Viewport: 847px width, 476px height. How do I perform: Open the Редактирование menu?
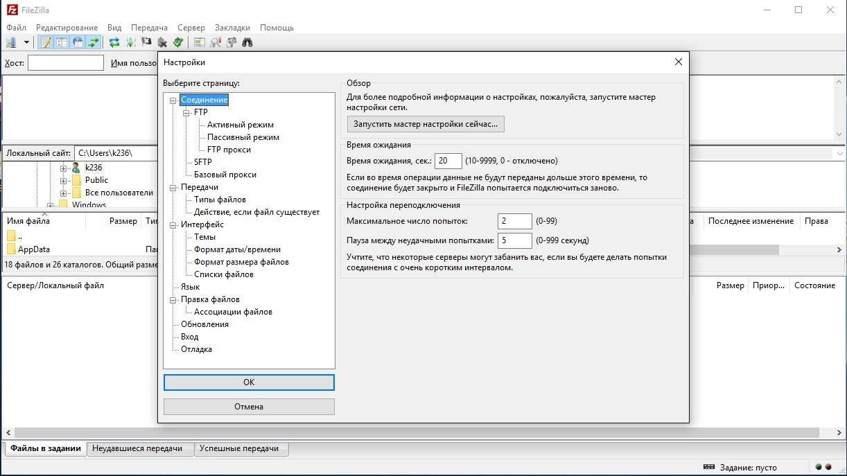point(67,28)
